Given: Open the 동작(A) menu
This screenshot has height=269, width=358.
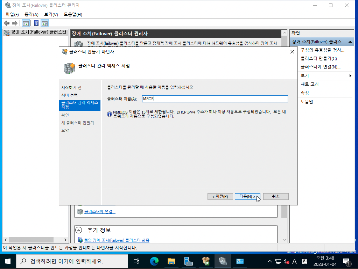Looking at the screenshot, I should coord(31,15).
